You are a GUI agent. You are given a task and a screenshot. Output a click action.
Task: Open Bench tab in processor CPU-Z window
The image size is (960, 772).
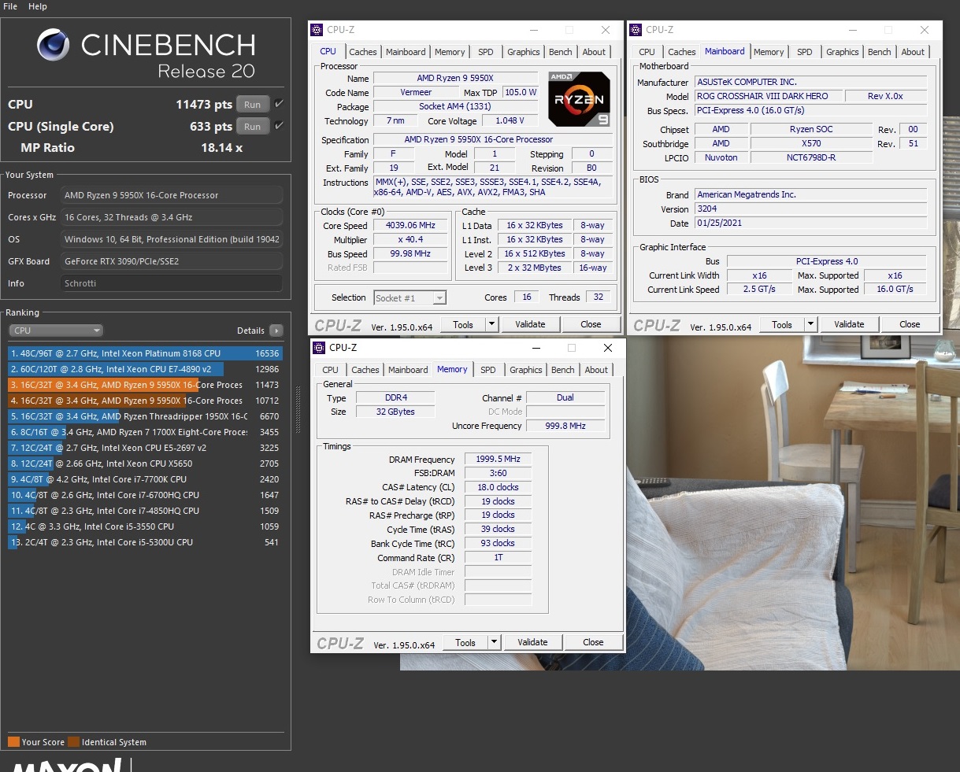click(x=561, y=52)
